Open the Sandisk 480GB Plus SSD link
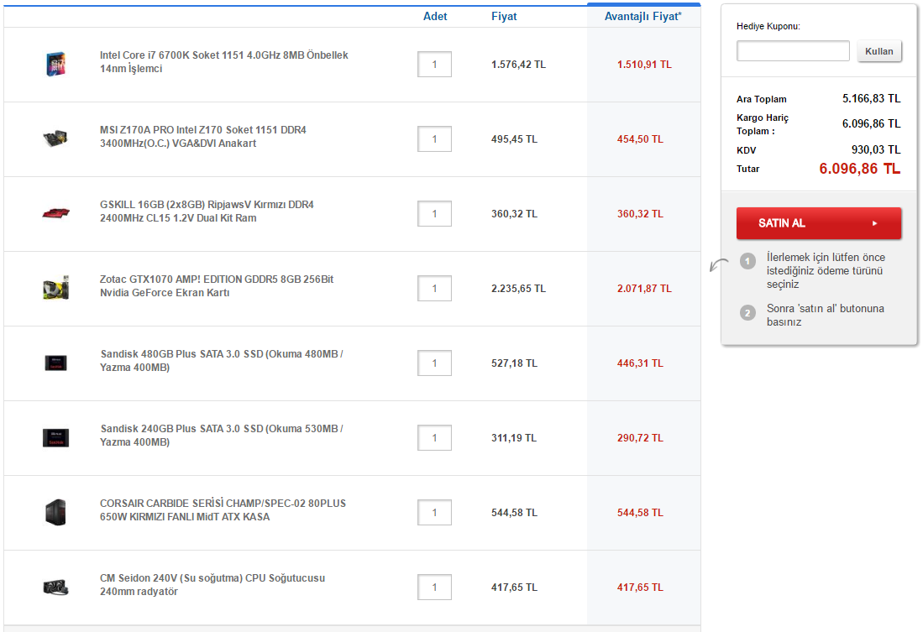 coord(221,361)
